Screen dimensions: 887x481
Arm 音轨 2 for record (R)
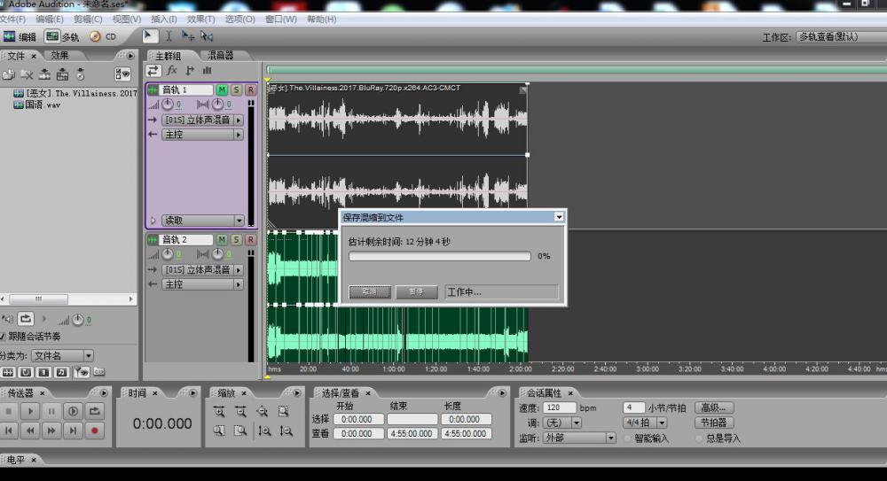251,240
